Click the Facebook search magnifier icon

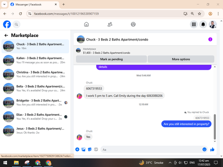coord(17,24)
